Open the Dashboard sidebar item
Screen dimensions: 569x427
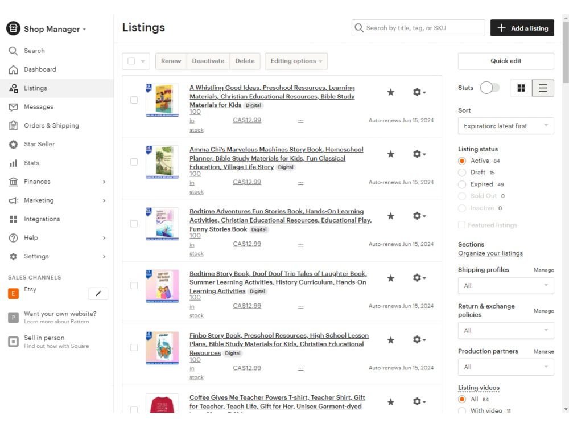pos(56,69)
